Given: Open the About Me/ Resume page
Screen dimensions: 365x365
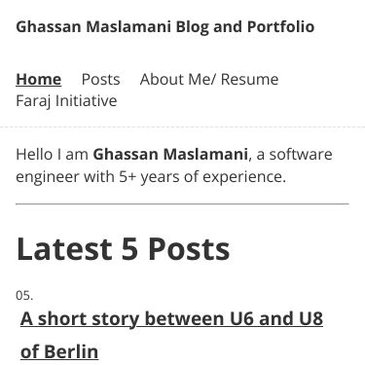Looking at the screenshot, I should [209, 80].
